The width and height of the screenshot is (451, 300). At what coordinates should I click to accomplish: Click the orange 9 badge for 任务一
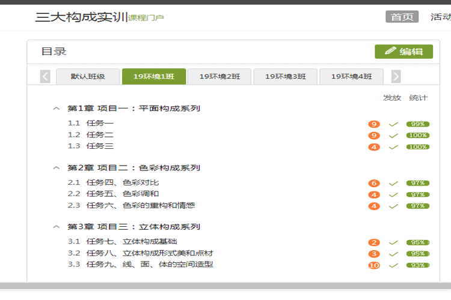(374, 124)
